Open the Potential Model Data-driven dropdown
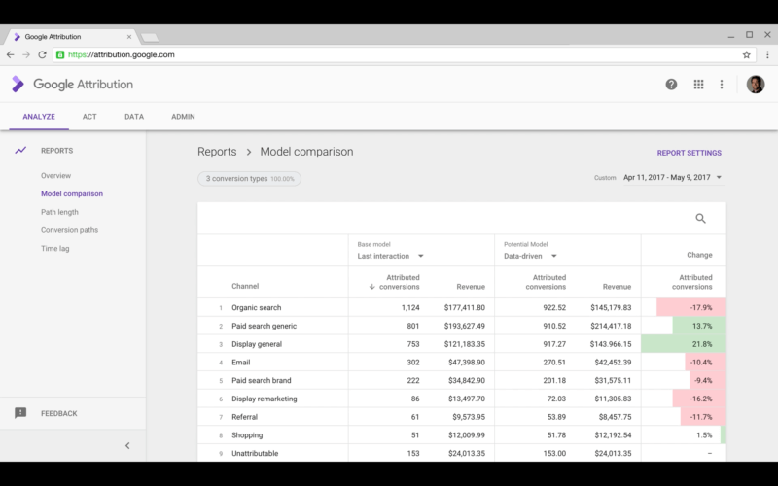 coord(530,256)
